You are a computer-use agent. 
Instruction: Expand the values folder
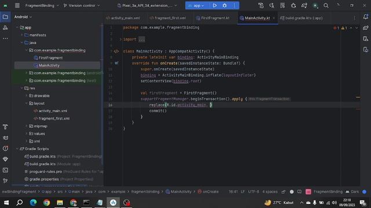pos(27,133)
